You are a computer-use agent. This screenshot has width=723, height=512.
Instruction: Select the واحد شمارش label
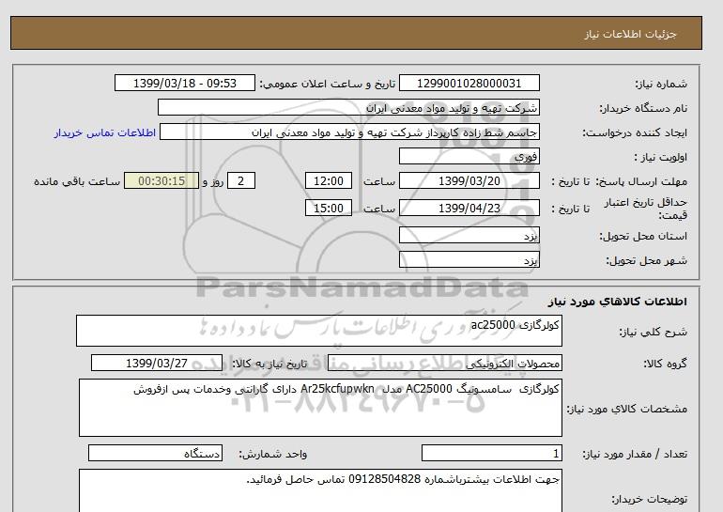273,455
